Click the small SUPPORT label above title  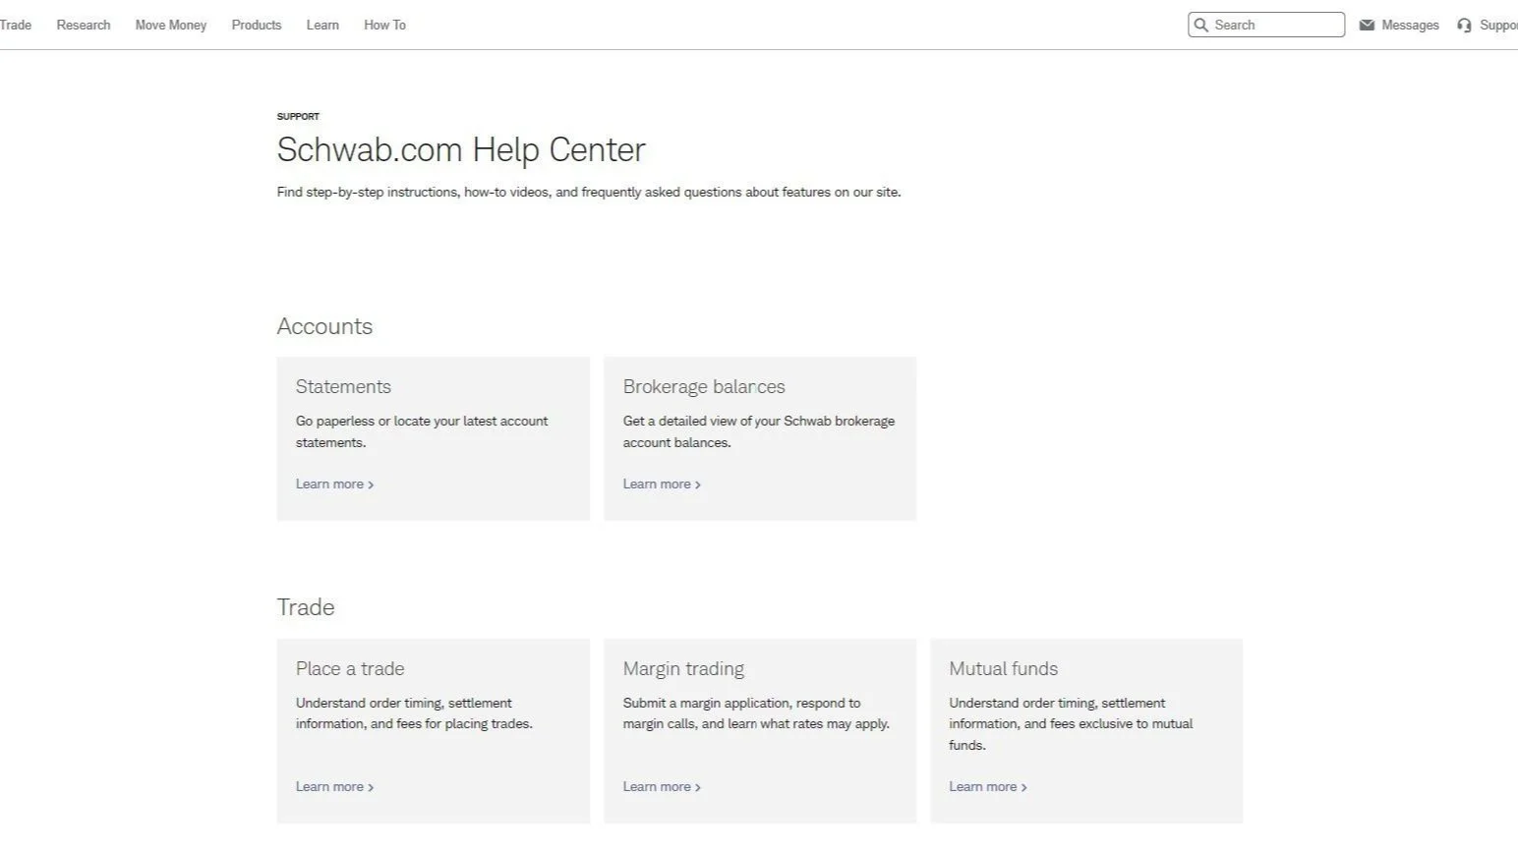tap(298, 116)
